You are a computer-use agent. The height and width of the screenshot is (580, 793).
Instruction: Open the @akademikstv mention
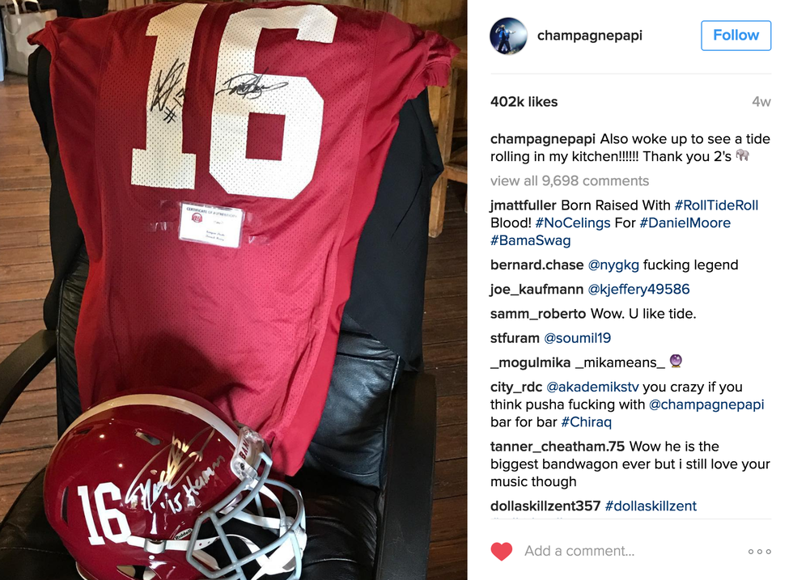592,387
